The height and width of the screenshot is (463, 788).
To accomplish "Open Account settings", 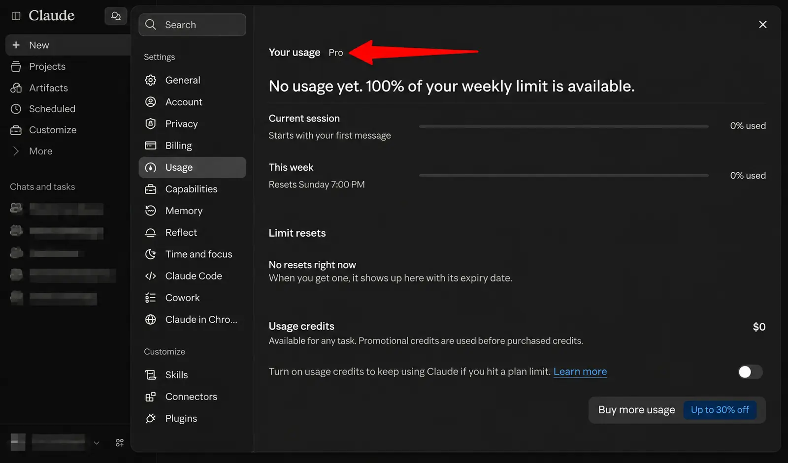I will pos(192,102).
